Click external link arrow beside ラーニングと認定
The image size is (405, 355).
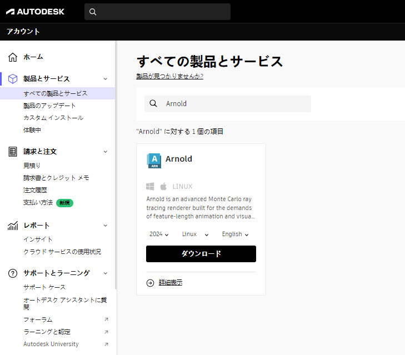[106, 332]
